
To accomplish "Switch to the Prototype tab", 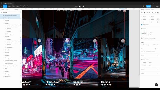I will [x=148, y=10].
